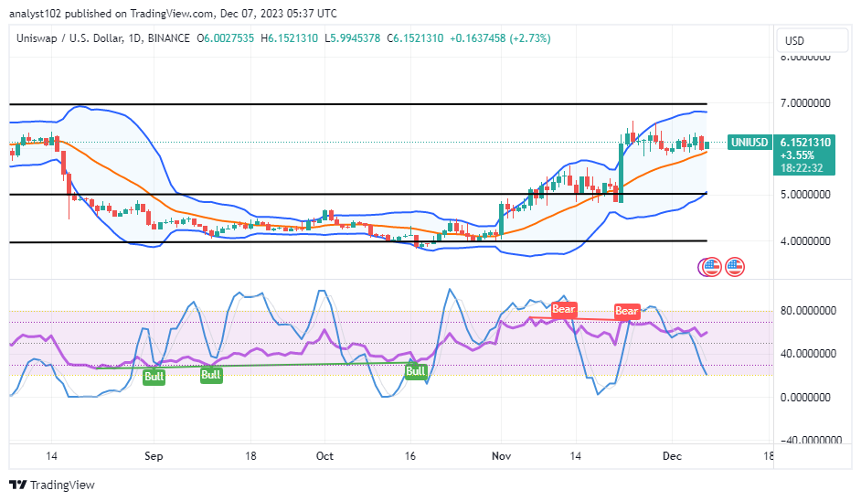Click the 0.0000000 oscillator axis label
Viewport: 861px width, 501px height.
pos(805,397)
